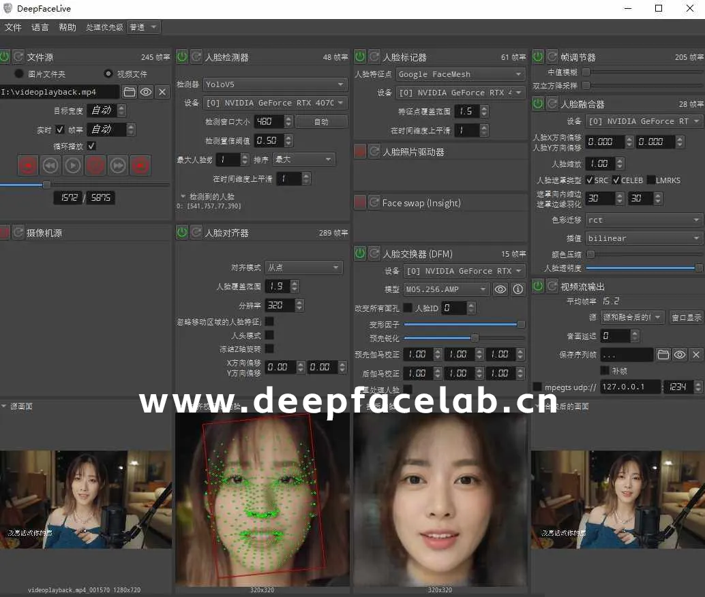Click the play button in 文件源

[73, 165]
